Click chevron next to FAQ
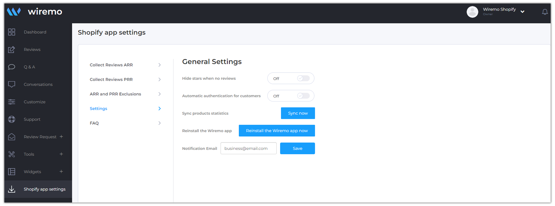This screenshot has width=555, height=206. coord(159,123)
